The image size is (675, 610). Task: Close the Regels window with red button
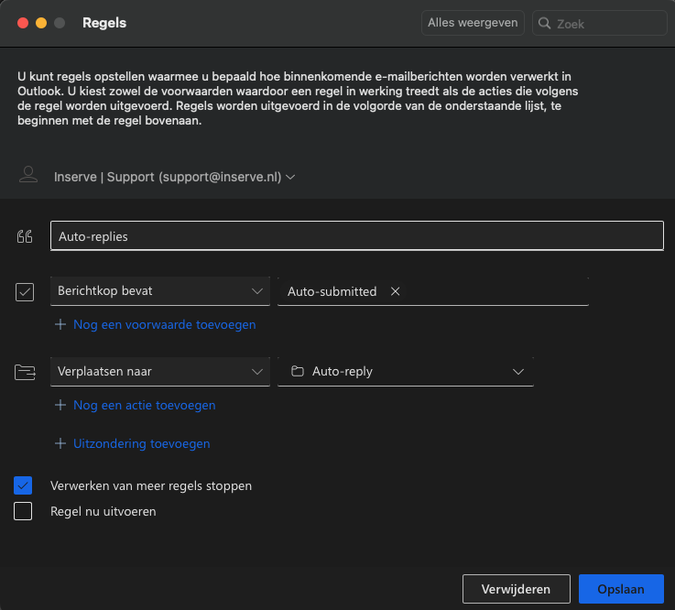pyautogui.click(x=23, y=23)
